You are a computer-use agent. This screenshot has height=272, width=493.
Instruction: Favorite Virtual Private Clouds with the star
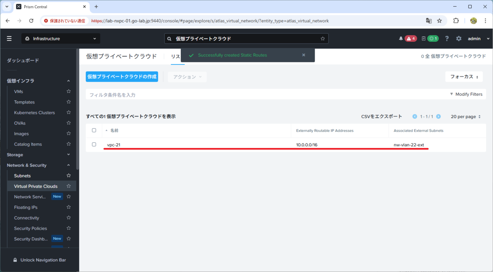(x=69, y=186)
